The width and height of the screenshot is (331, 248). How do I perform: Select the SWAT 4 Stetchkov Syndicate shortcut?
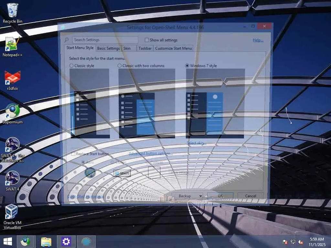pos(13,150)
